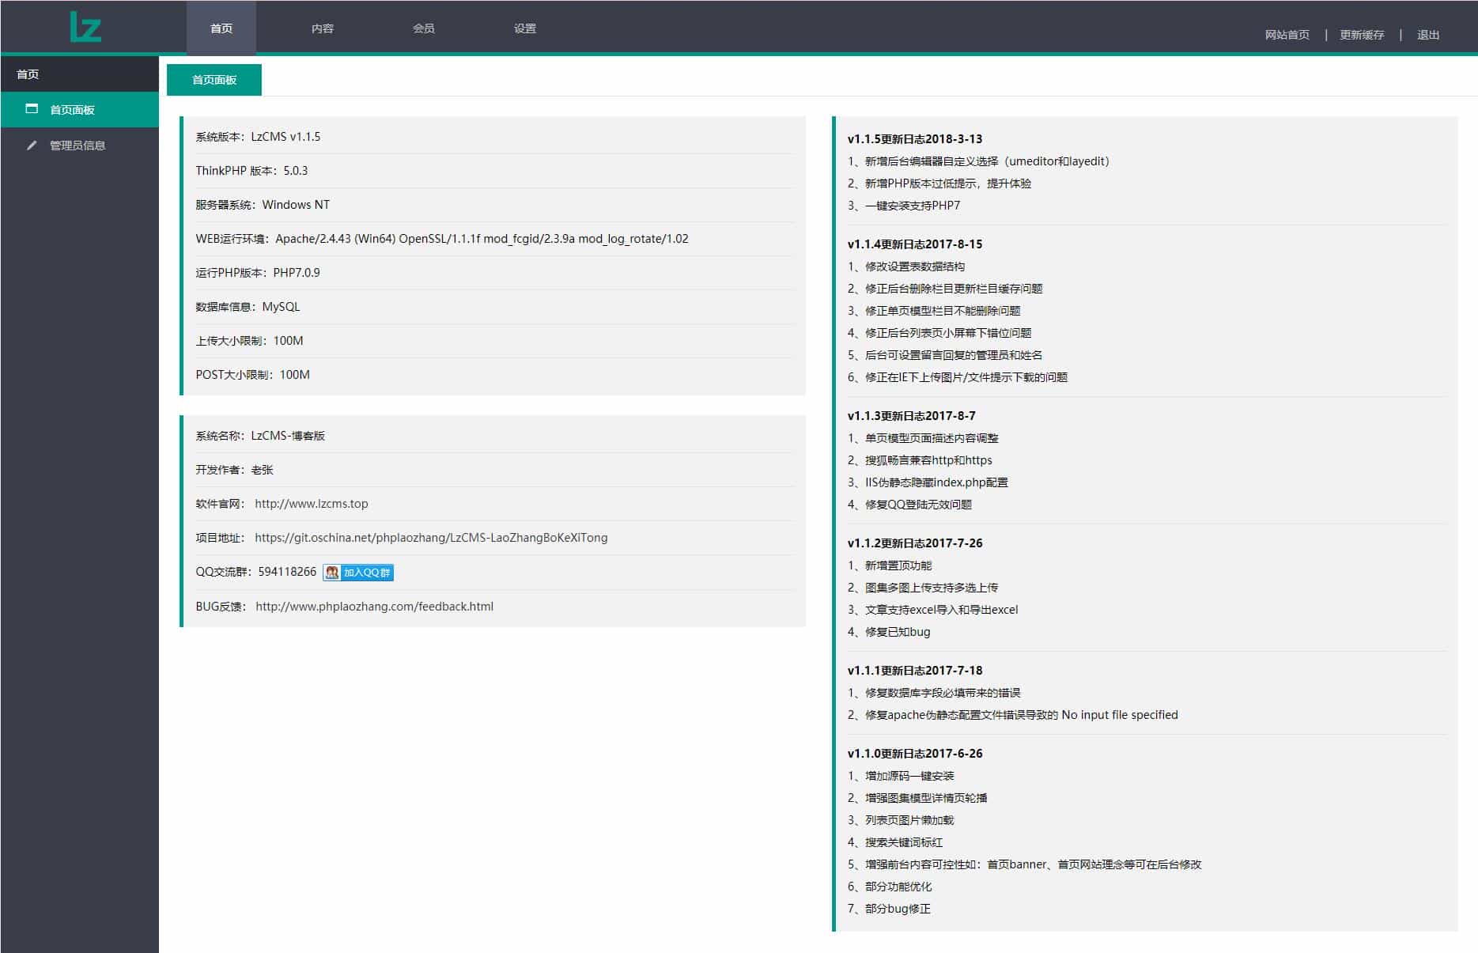Open 管理员信息 in the sidebar

tap(79, 145)
